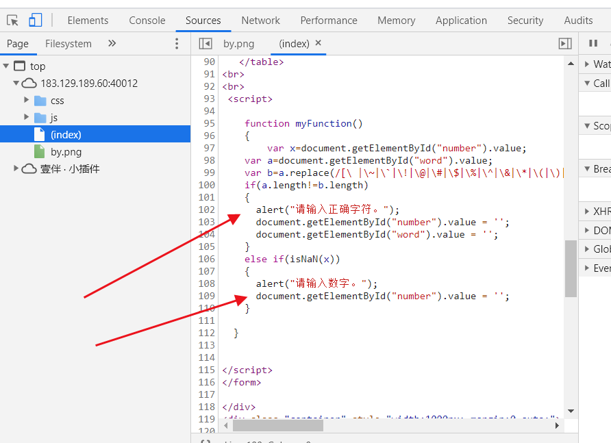Pause script execution button

point(593,43)
